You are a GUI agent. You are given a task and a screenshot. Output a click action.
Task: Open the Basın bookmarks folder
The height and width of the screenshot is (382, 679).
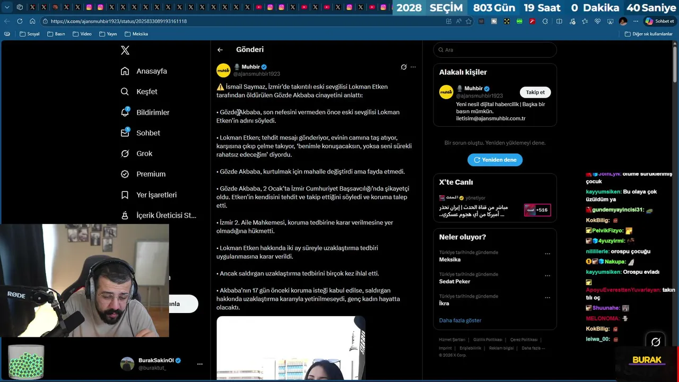[x=56, y=34]
